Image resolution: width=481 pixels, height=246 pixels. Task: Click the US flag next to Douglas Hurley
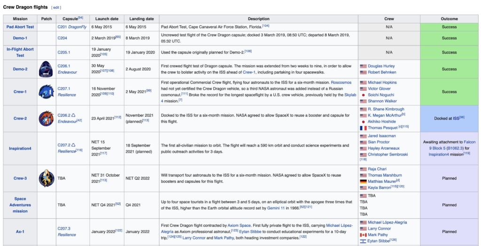pyautogui.click(x=363, y=67)
